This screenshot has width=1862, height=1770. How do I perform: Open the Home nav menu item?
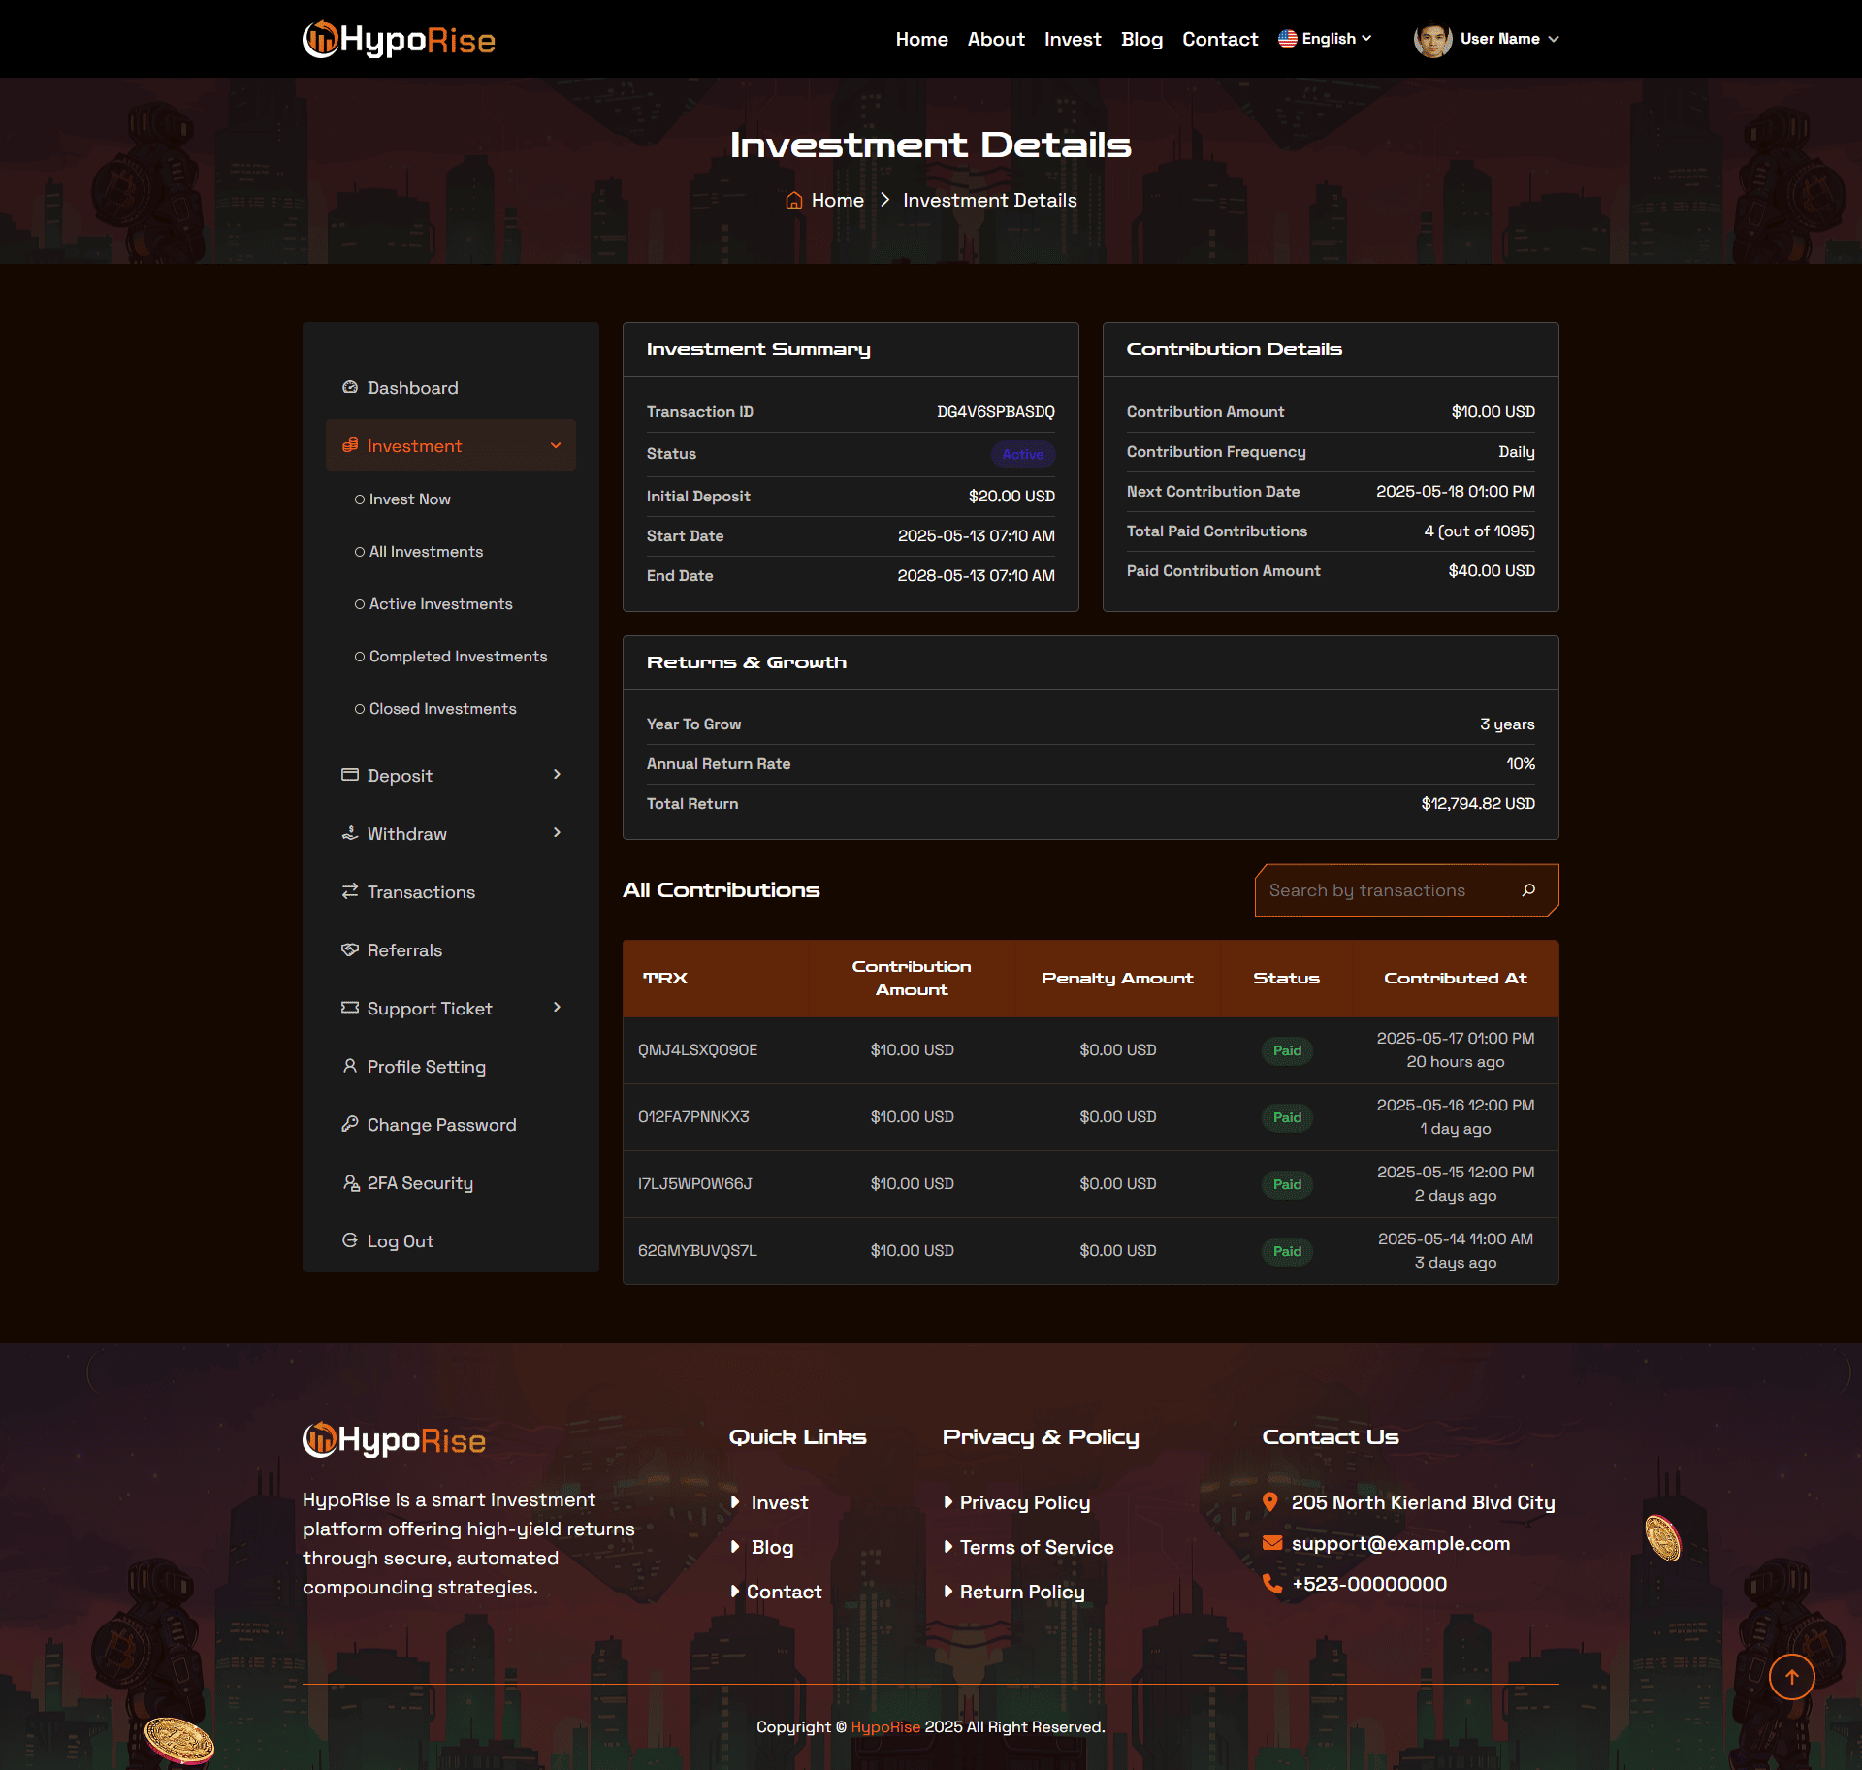[x=921, y=39]
